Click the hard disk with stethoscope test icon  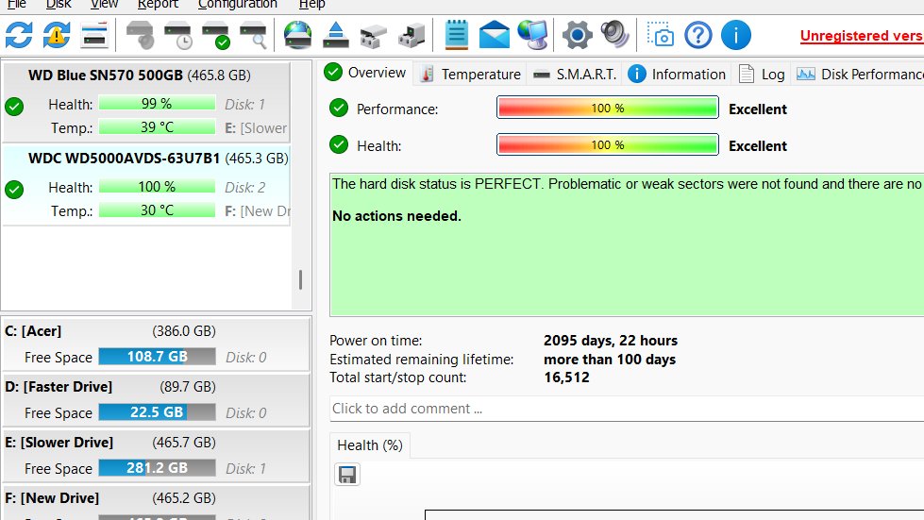click(141, 35)
